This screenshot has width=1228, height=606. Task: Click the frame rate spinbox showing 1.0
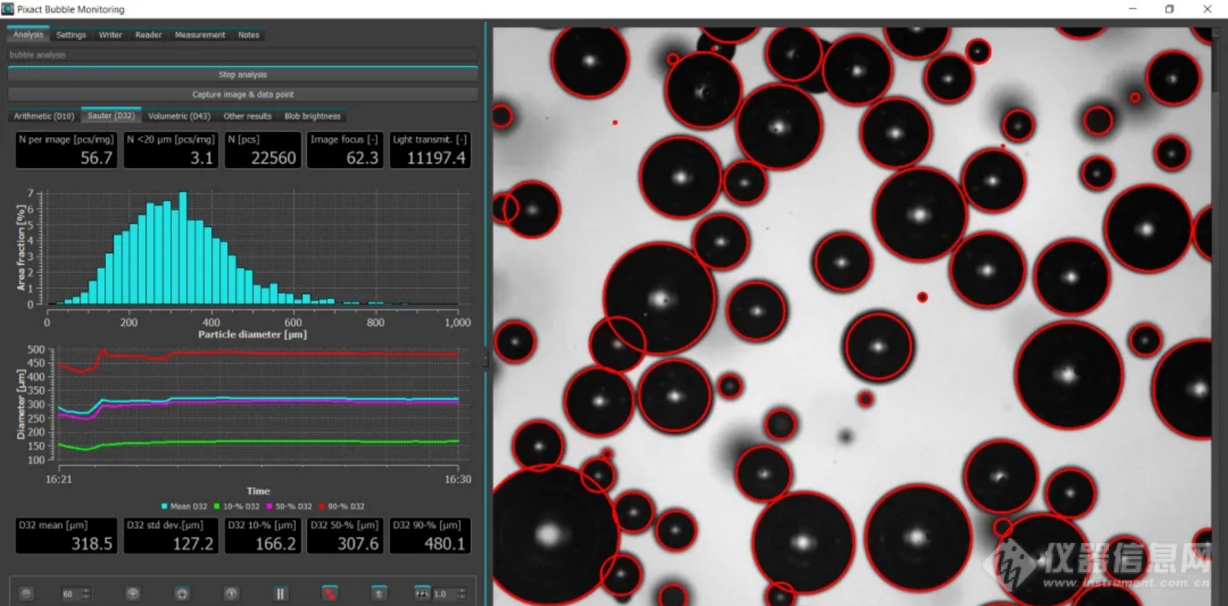(450, 594)
